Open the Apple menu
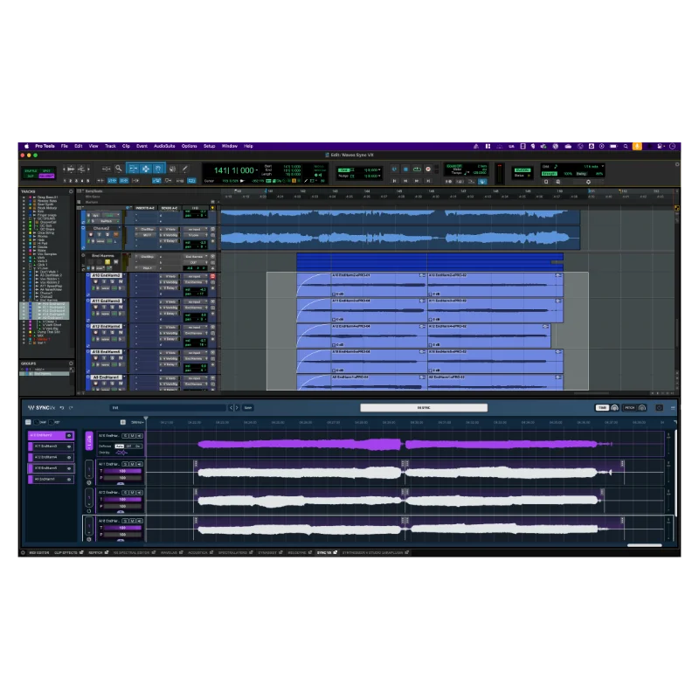 tap(26, 146)
